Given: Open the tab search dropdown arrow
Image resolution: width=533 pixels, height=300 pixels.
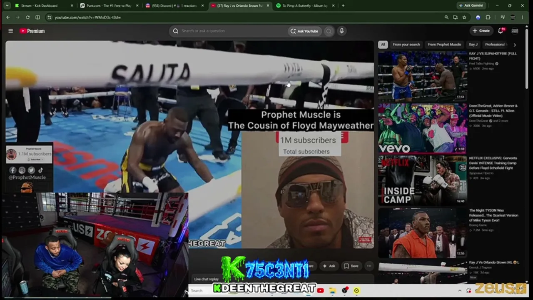Looking at the screenshot, I should [x=8, y=5].
